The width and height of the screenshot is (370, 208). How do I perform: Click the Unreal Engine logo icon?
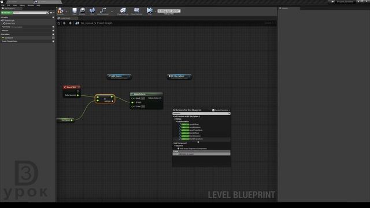[x=2, y=2]
